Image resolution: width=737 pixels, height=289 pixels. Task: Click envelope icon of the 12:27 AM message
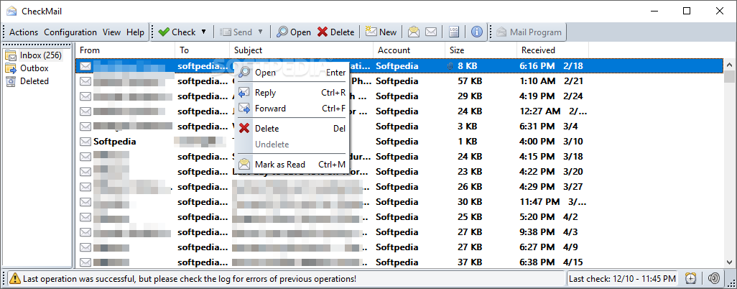85,111
